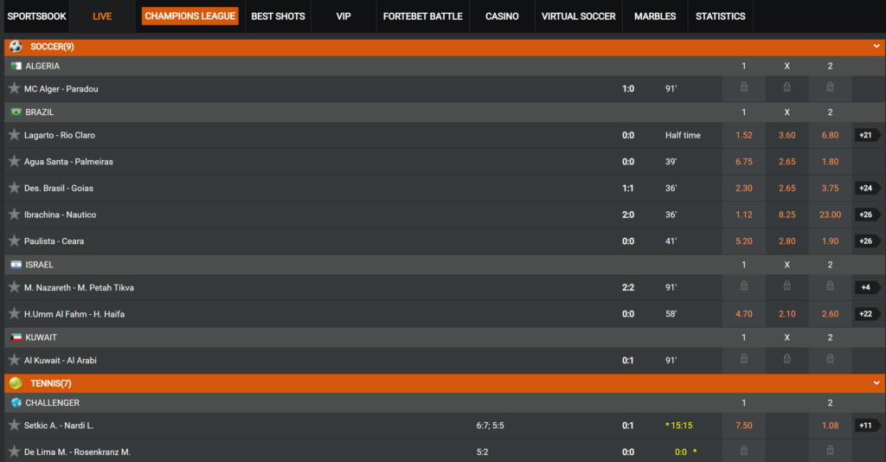Click locked home-win odds for MC Alger - Paradou
The height and width of the screenshot is (462, 886).
[x=743, y=87]
